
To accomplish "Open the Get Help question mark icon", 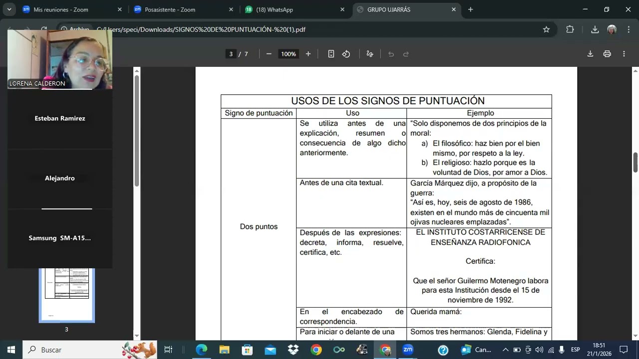I will (443, 350).
